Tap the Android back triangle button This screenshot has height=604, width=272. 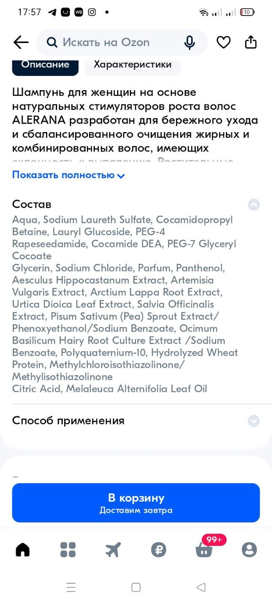(201, 587)
